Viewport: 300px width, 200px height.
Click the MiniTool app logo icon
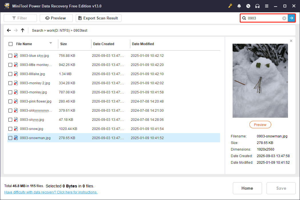pos(7,6)
